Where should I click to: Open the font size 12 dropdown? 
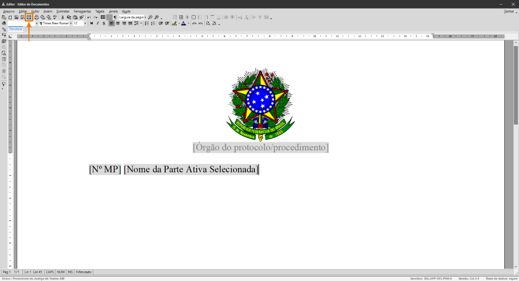(85, 23)
